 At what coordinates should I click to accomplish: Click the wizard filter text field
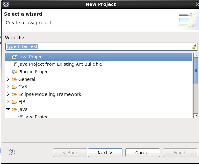coord(99,46)
